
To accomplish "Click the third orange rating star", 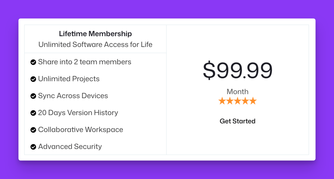I will 237,101.
